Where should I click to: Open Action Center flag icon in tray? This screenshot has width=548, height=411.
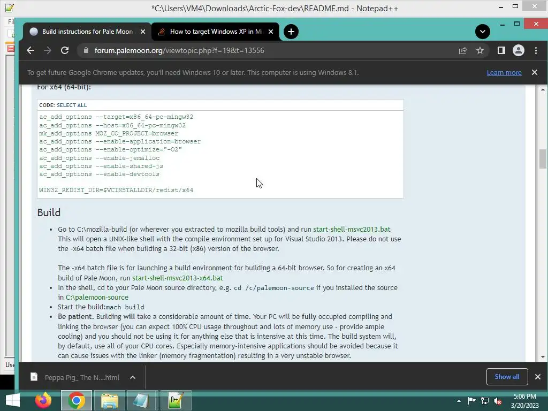[471, 401]
